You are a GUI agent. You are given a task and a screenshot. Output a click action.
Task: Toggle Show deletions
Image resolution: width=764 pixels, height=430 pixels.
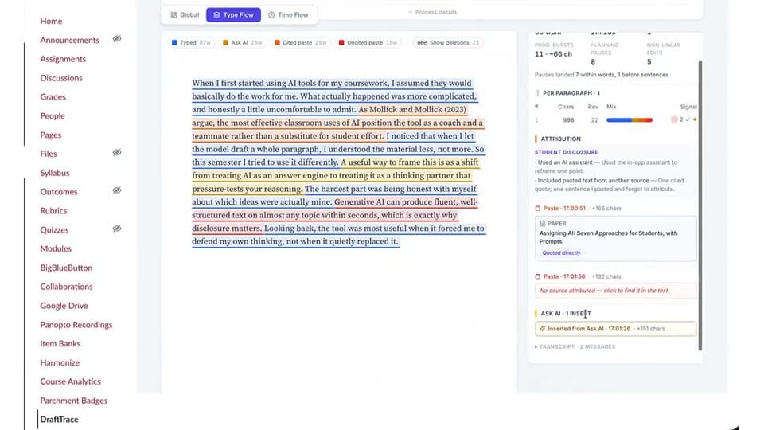[x=448, y=43]
